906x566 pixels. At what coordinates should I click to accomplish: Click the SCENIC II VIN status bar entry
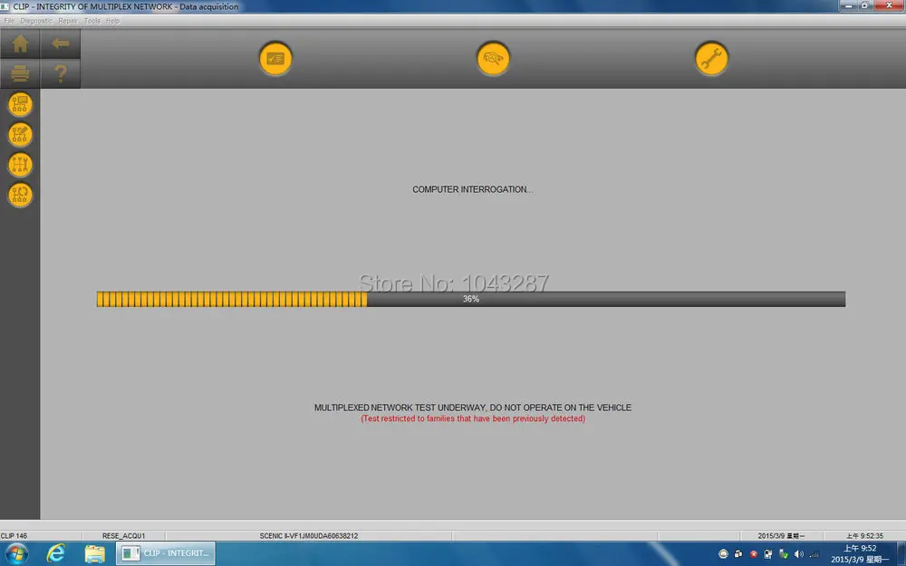click(309, 536)
